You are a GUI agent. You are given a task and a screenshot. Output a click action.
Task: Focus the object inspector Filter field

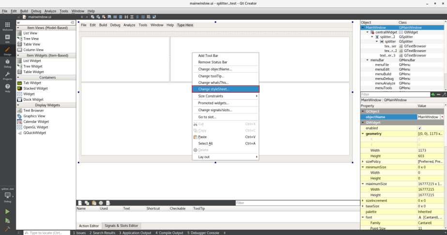pyautogui.click(x=395, y=95)
